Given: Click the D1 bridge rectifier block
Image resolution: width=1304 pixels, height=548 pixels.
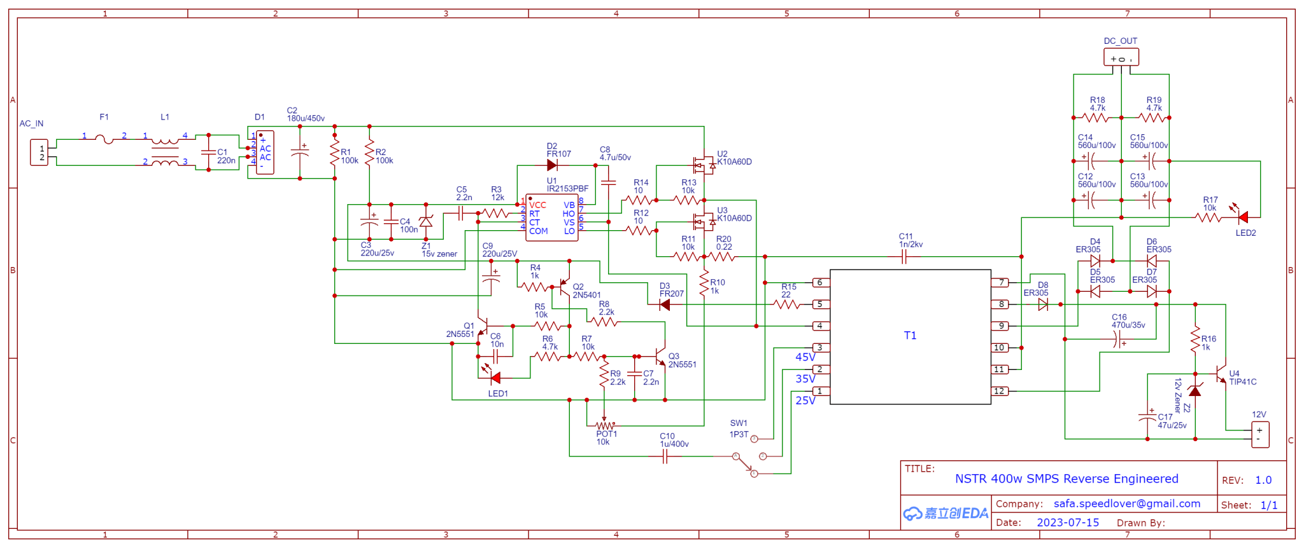Looking at the screenshot, I should (265, 153).
